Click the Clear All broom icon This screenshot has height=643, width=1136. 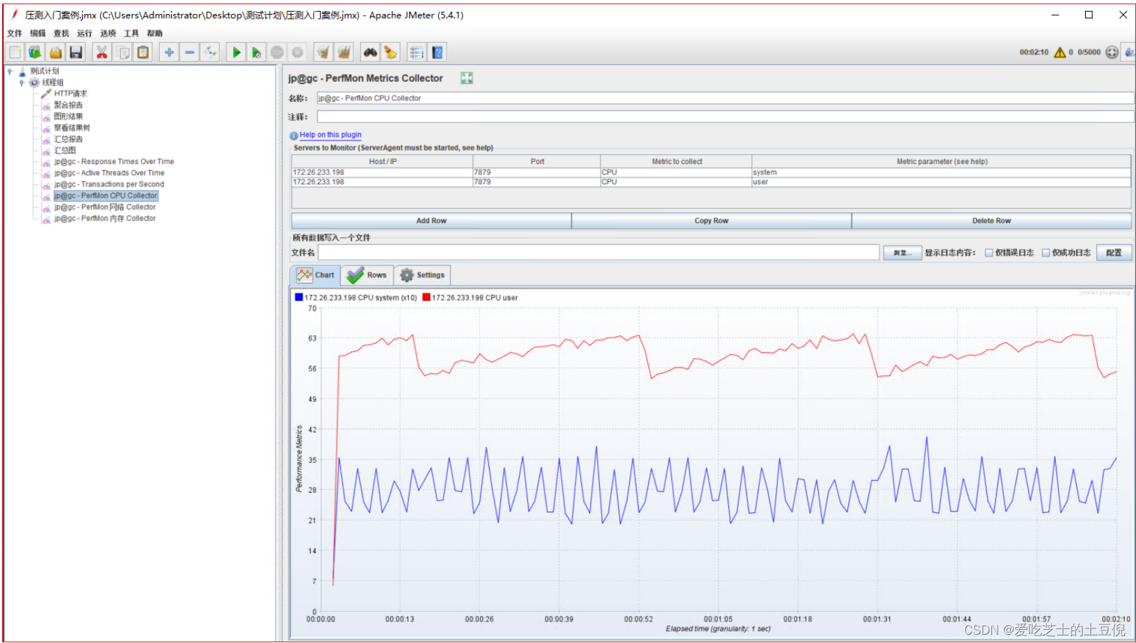344,52
